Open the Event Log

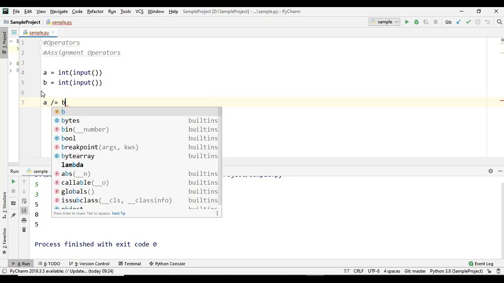[x=481, y=264]
